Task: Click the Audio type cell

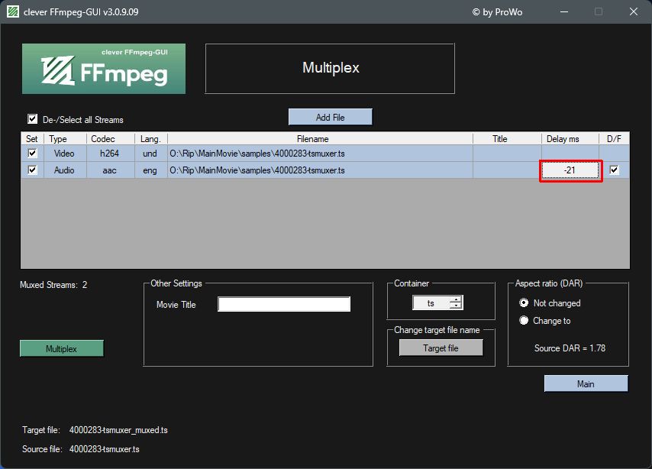Action: tap(65, 170)
